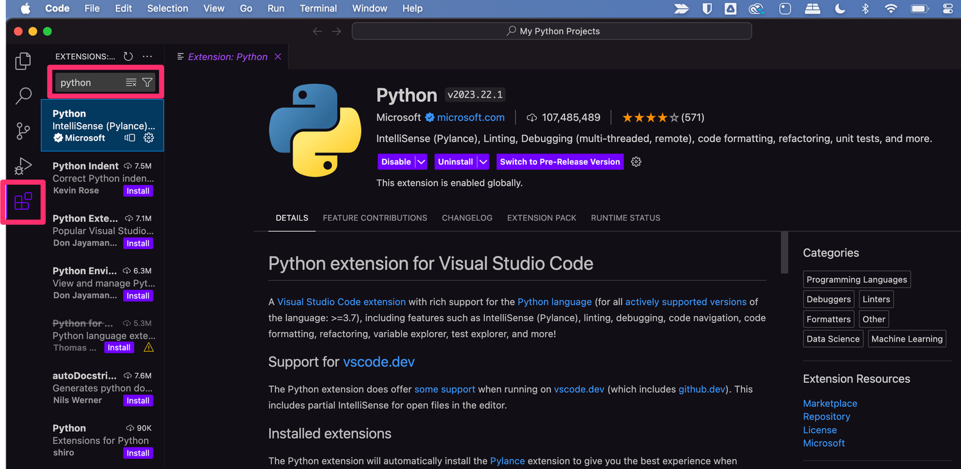Open the Explorer sidebar icon
The width and height of the screenshot is (961, 469).
click(x=23, y=61)
